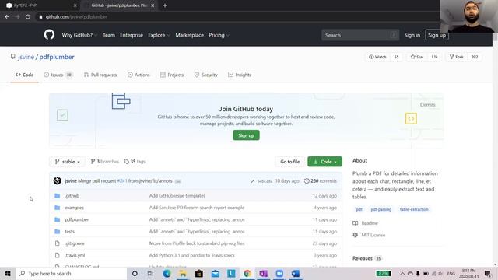Click the pdf-parsing topic tag
This screenshot has width=498, height=280.
[x=381, y=209]
